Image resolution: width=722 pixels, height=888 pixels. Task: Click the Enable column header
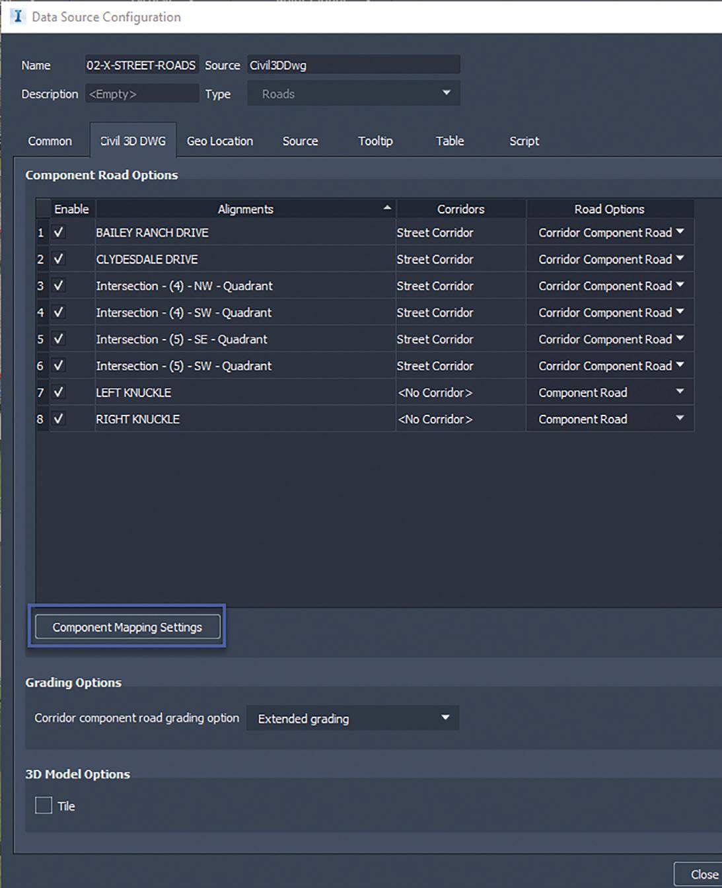72,209
